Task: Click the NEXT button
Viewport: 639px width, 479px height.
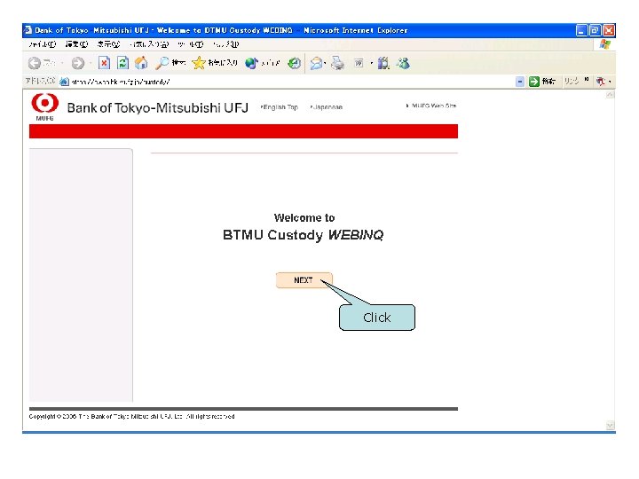Action: click(x=304, y=280)
